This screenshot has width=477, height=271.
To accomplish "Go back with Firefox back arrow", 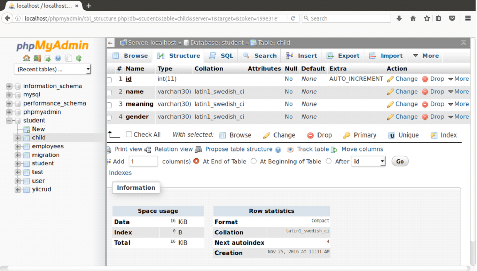I will point(7,18).
